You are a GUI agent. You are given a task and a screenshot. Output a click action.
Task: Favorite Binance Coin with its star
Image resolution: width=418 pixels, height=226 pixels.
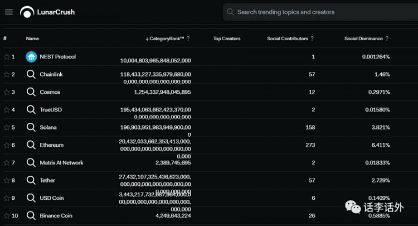click(6, 215)
